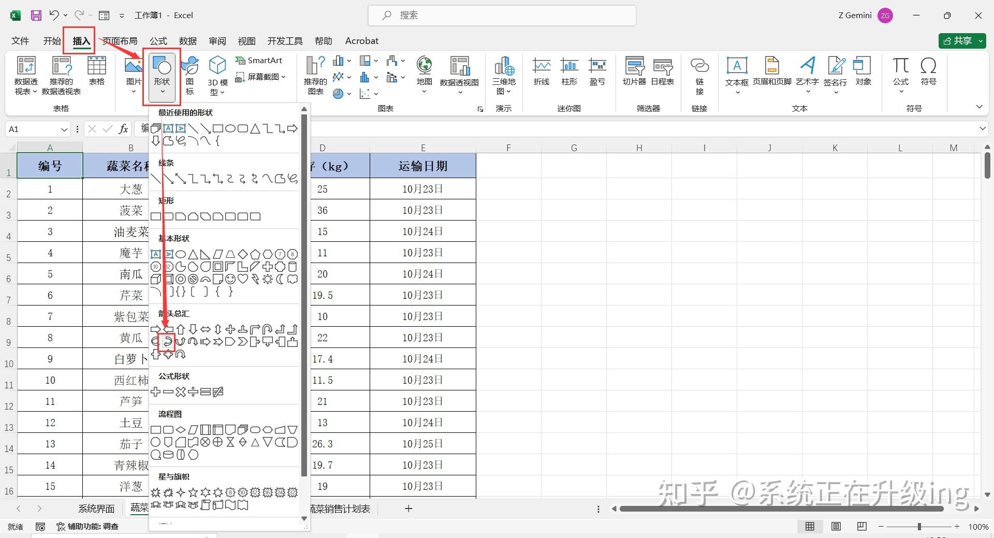Open the Icons (图标) gallery
994x538 pixels.
click(x=190, y=76)
